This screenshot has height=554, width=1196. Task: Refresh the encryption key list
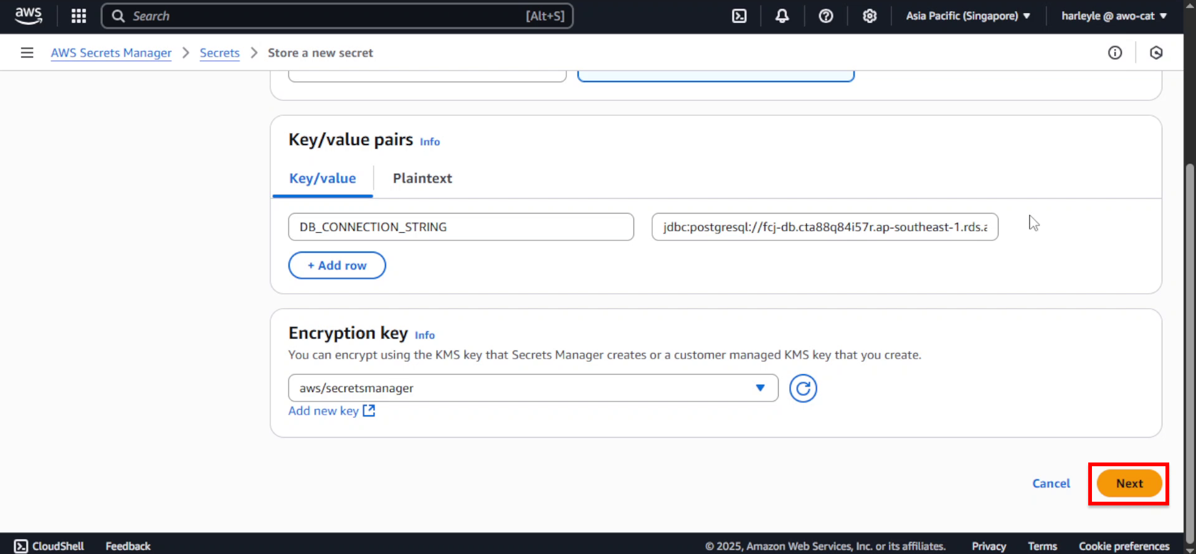point(803,388)
